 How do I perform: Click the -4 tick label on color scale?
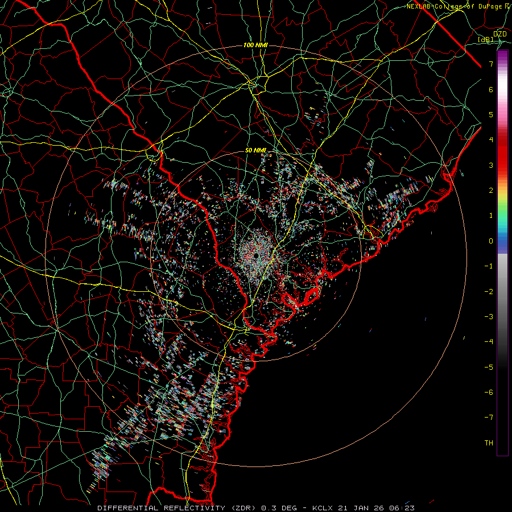489,342
